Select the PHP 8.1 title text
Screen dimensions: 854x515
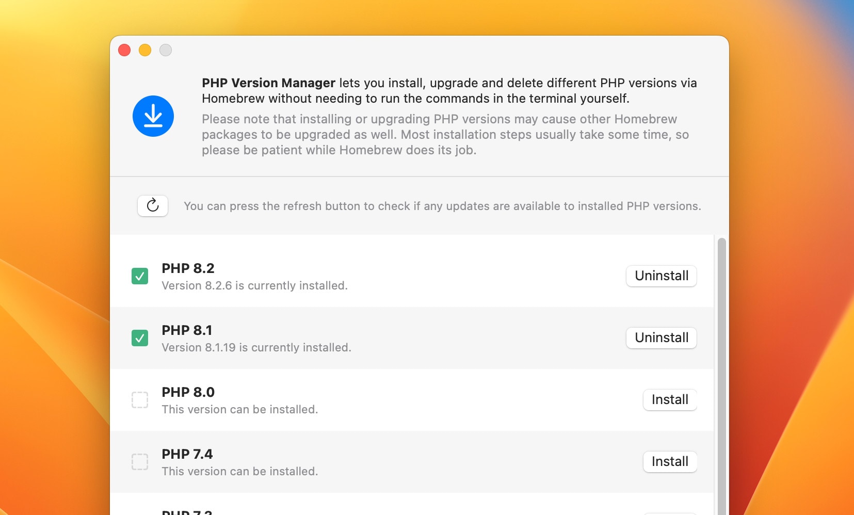pyautogui.click(x=187, y=330)
